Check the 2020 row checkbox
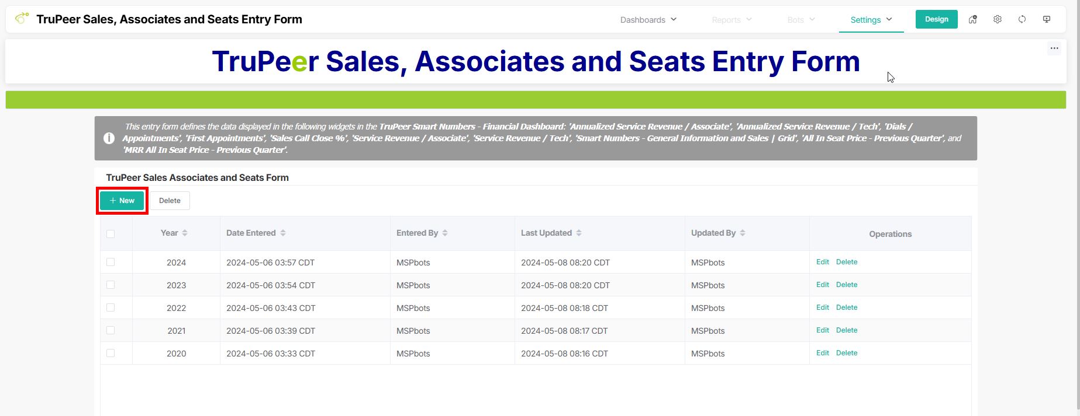This screenshot has width=1080, height=416. point(111,353)
